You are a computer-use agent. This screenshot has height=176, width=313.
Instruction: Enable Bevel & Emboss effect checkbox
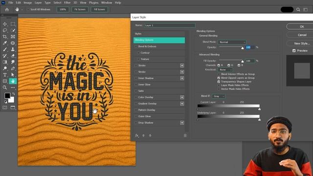point(136,46)
